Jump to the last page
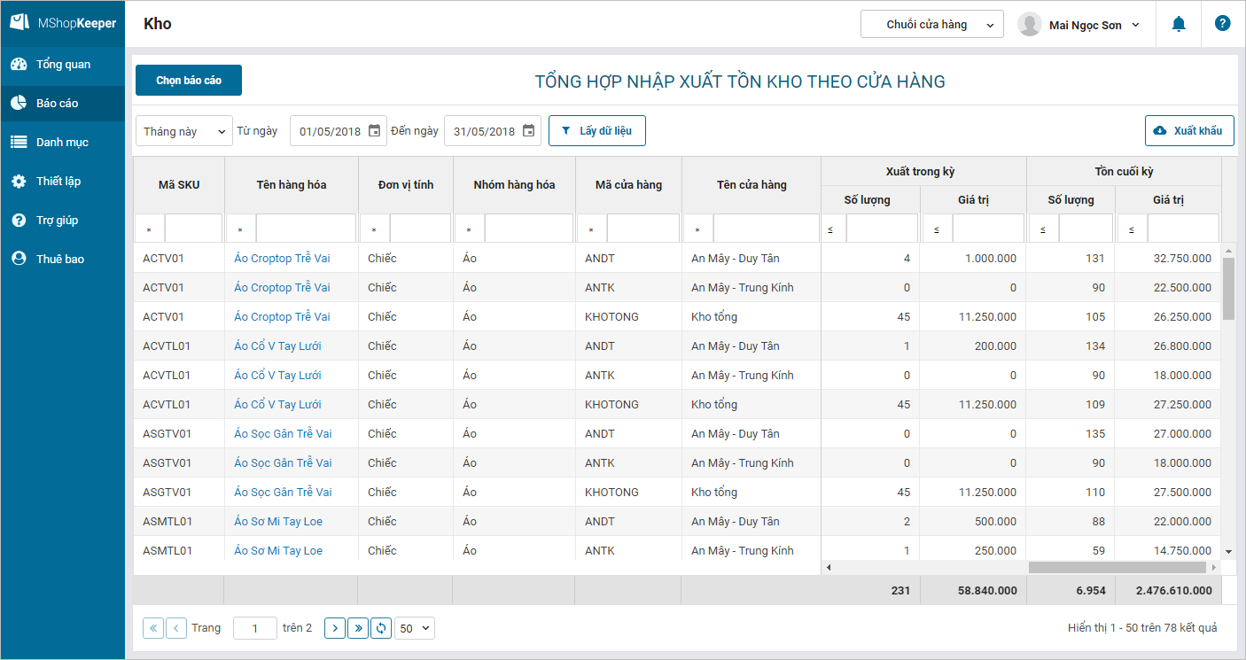The width and height of the screenshot is (1246, 660). [358, 628]
